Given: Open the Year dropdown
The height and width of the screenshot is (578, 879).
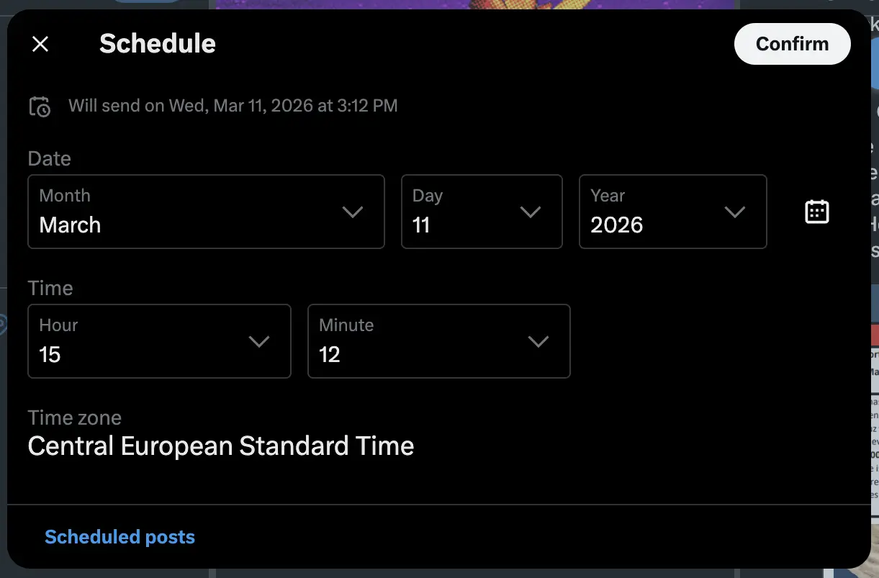Looking at the screenshot, I should click(x=736, y=212).
